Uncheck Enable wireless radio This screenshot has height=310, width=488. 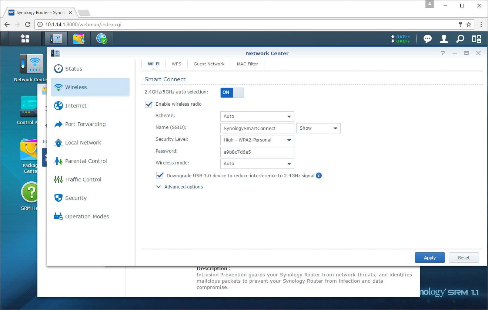tap(149, 104)
